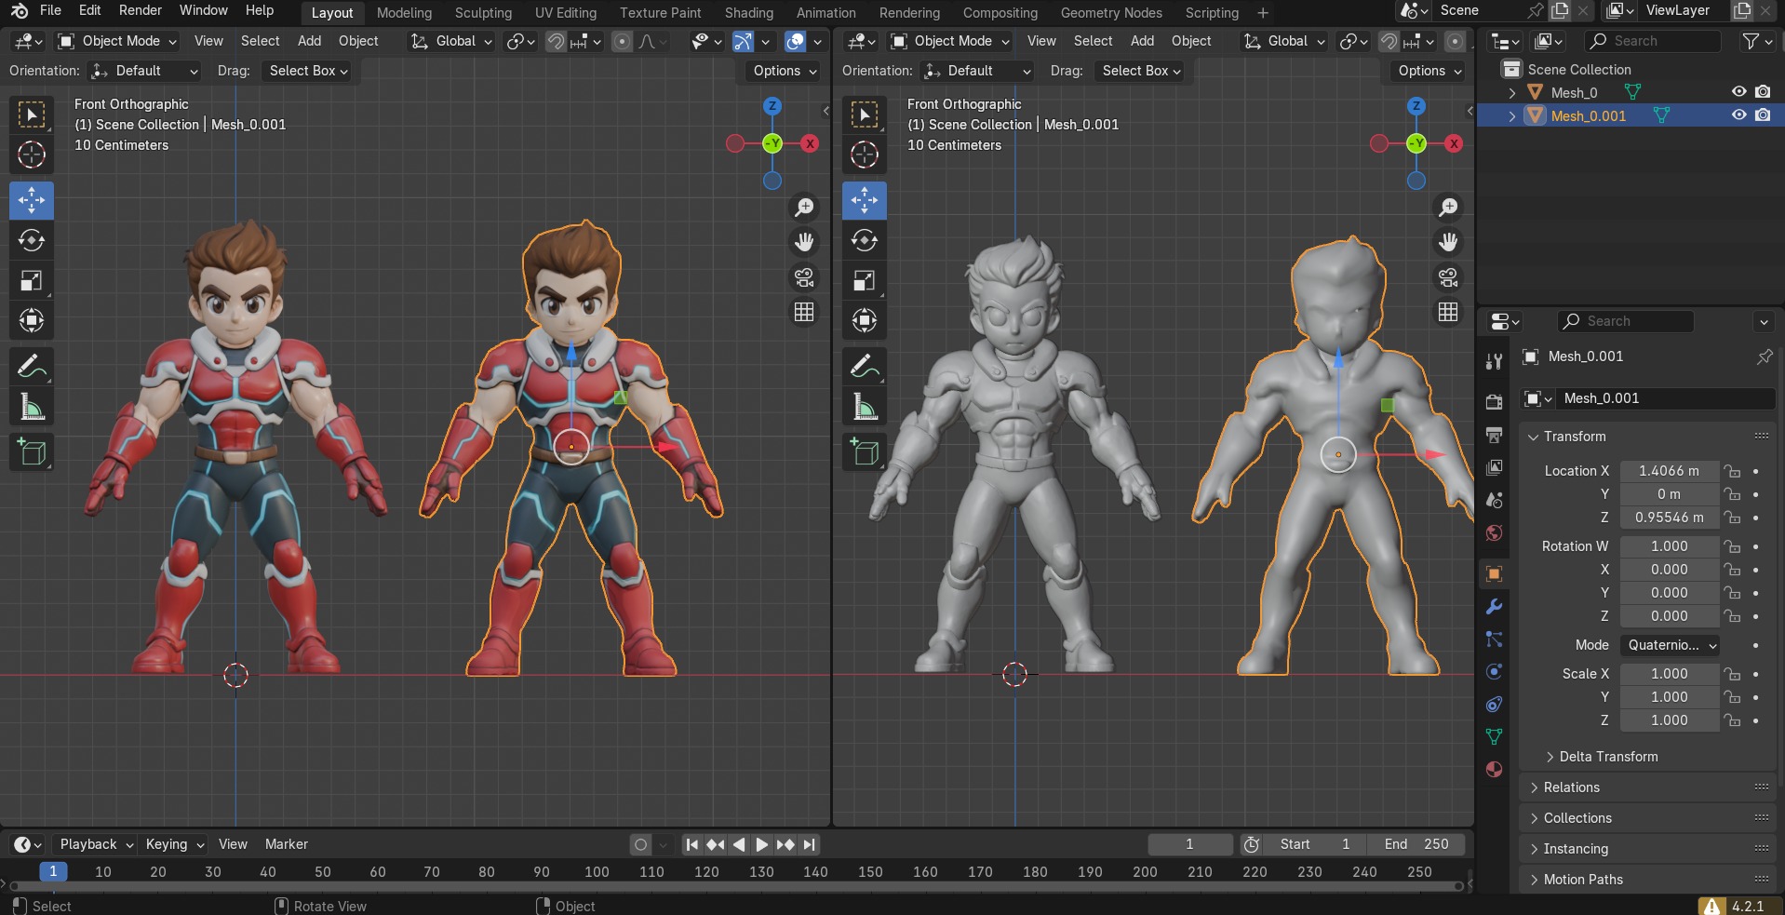
Task: Select the Rotate tool in left viewport
Action: coord(32,240)
